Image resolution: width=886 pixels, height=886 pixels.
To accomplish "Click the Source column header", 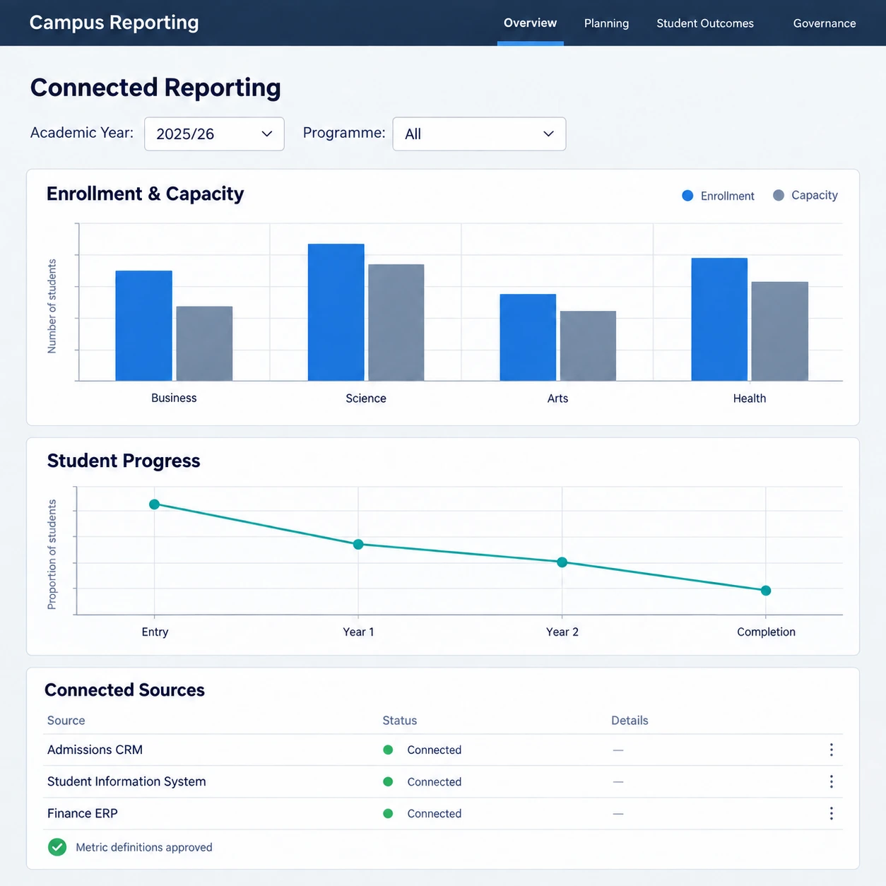I will [66, 720].
